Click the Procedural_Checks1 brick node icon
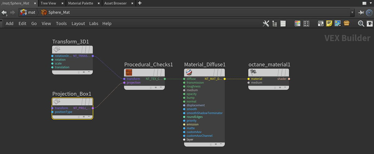 128,72
